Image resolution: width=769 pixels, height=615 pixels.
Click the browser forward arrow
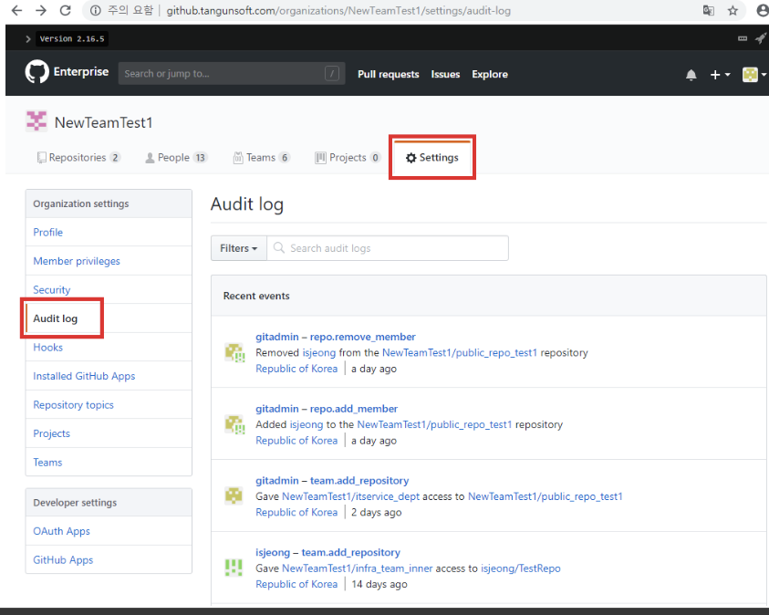[41, 10]
